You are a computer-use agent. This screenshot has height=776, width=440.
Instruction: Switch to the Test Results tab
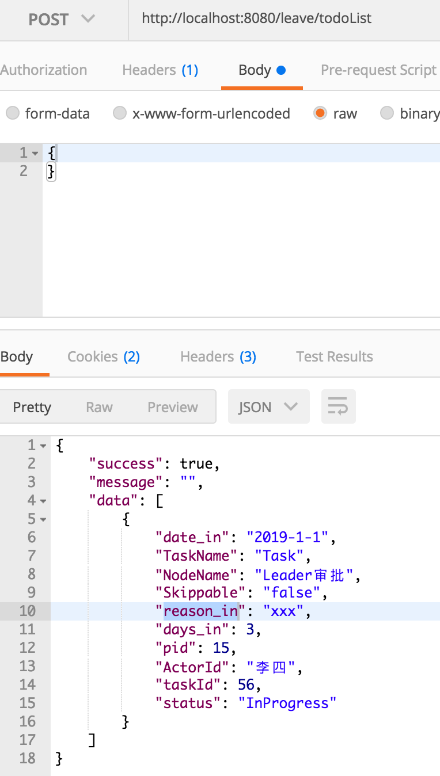click(x=335, y=357)
